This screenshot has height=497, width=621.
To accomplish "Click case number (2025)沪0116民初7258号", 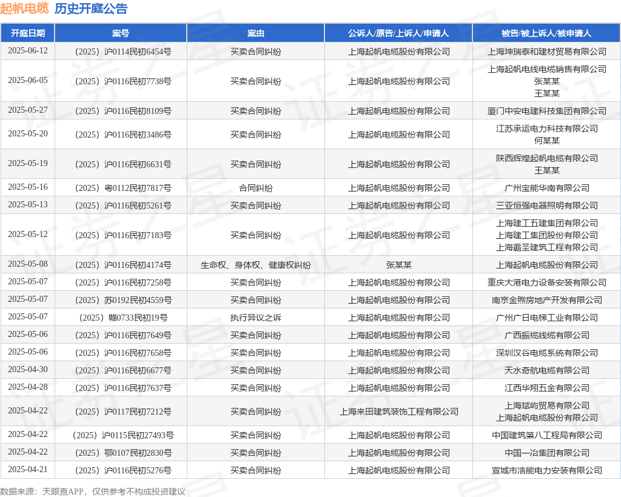I will point(123,282).
